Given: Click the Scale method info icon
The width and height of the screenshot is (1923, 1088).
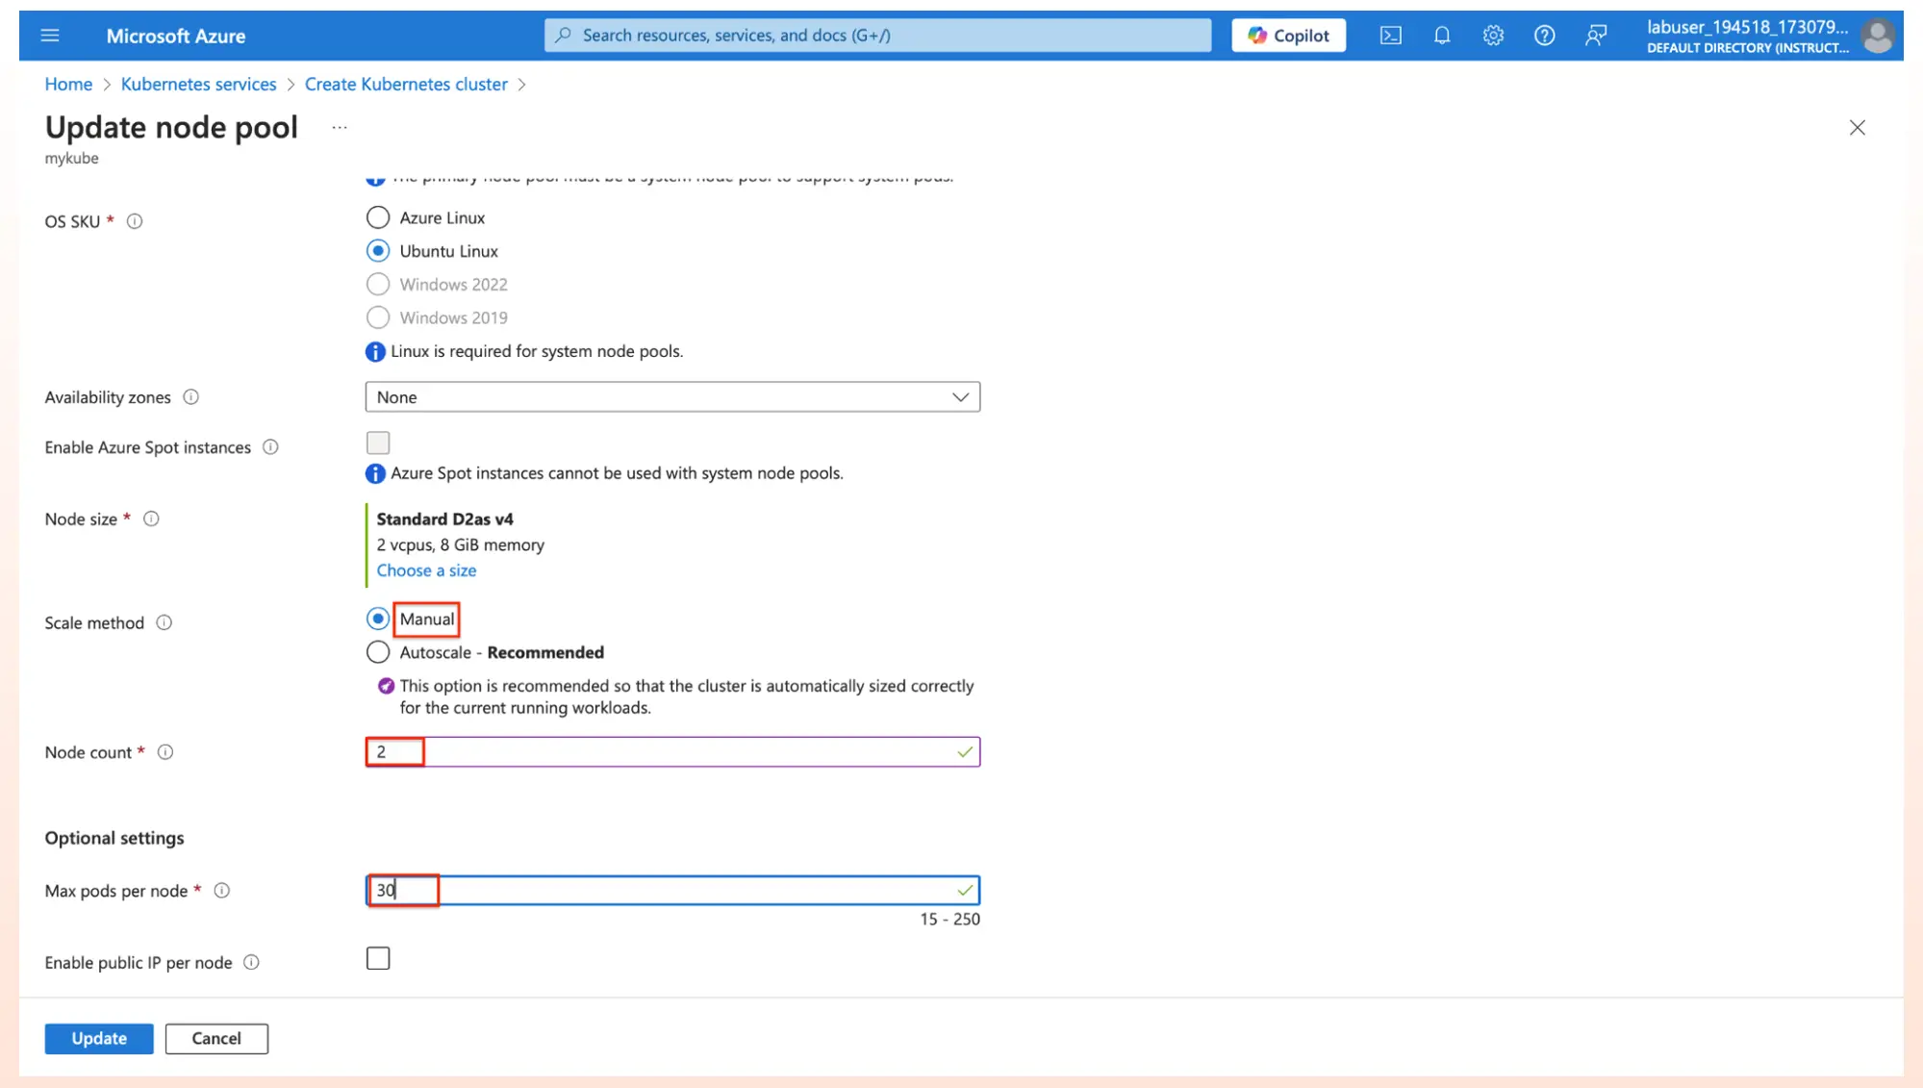Looking at the screenshot, I should tap(164, 623).
